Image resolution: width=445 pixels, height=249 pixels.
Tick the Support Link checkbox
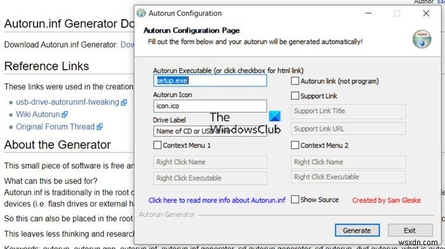[x=295, y=96]
